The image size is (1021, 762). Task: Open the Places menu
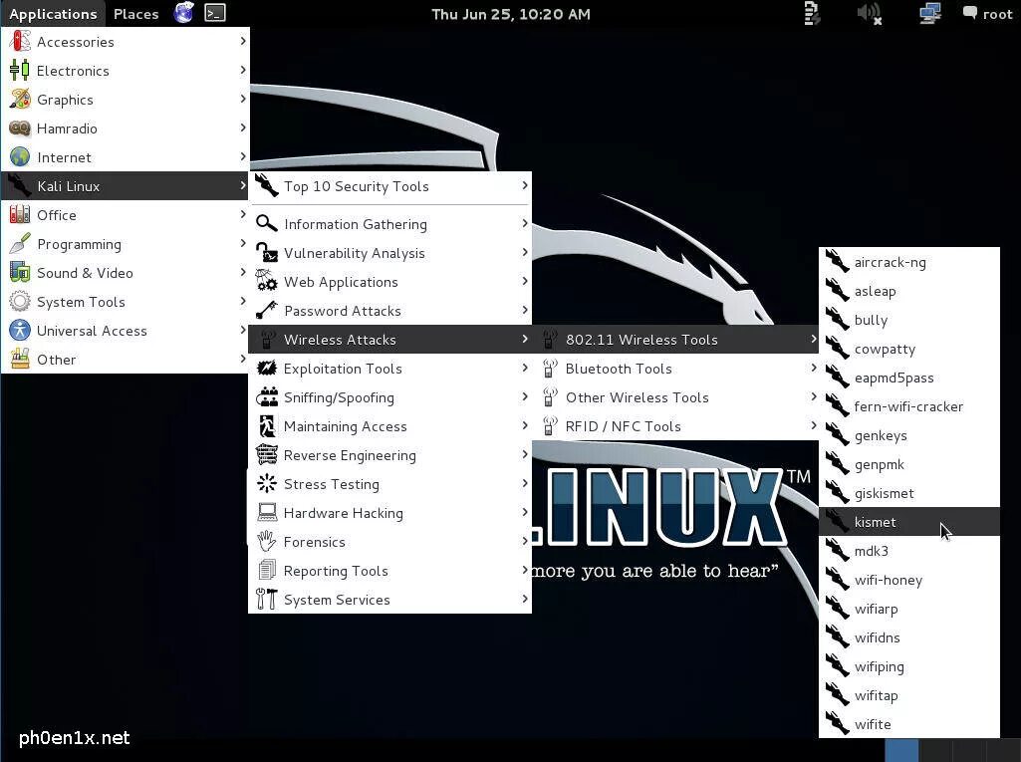coord(136,14)
